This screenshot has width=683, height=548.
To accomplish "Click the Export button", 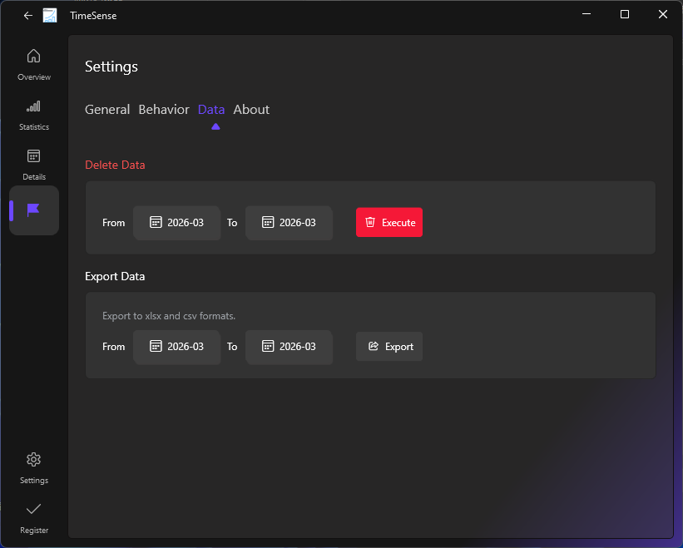I will tap(389, 346).
